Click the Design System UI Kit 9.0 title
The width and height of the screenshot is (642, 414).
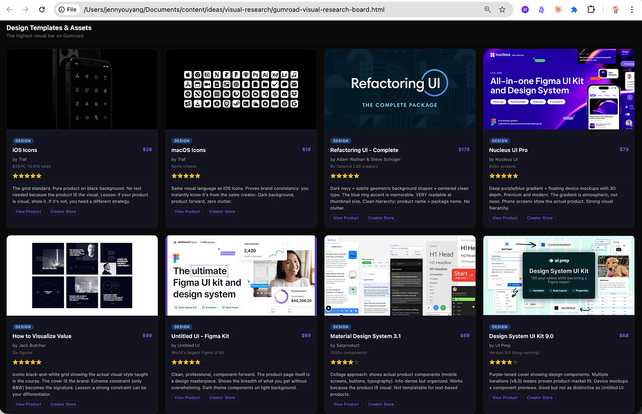[x=521, y=336]
